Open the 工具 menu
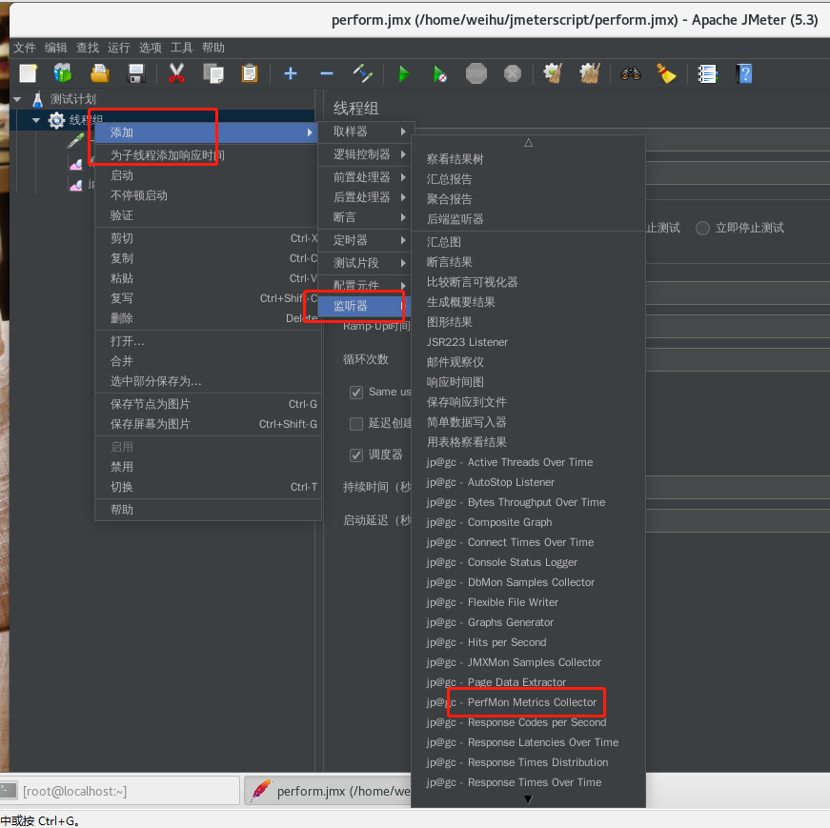Viewport: 830px width, 828px height. 182,48
